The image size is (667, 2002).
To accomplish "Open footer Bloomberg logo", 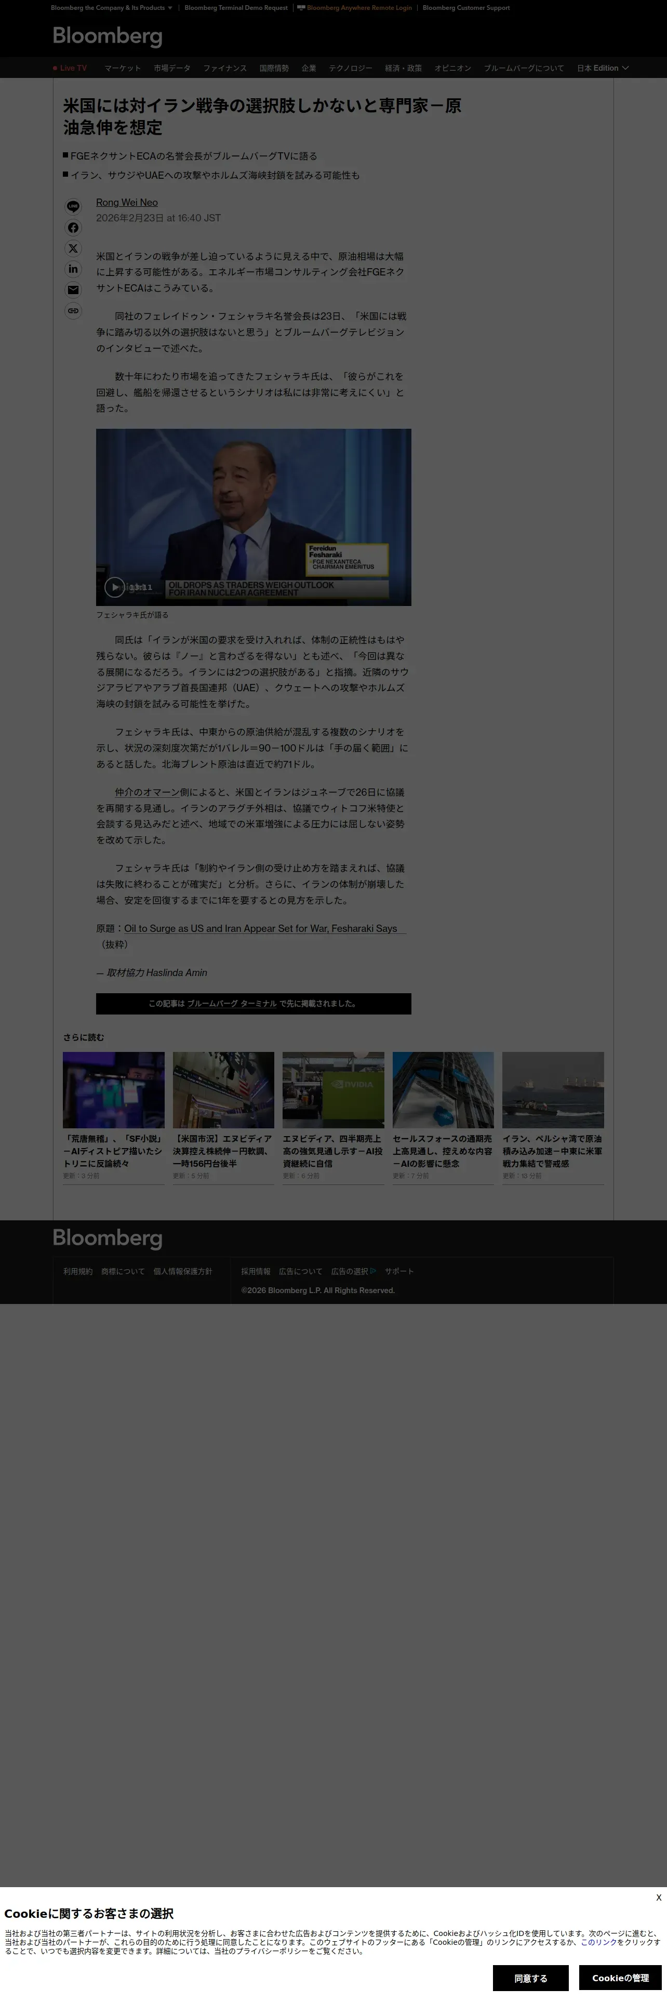I will pos(107,1238).
